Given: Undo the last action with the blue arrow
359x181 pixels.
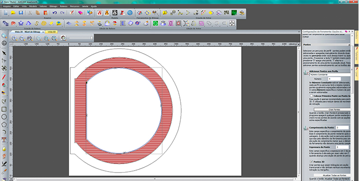Looking at the screenshot, I should (54, 13).
